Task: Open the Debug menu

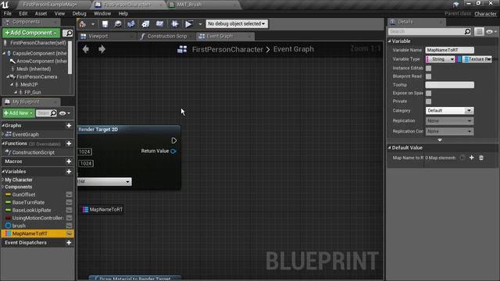Action: click(79, 14)
